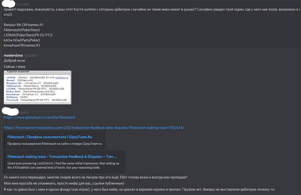The height and width of the screenshot is (195, 301).
Task: Click the message 'Сейчас гляну'
Action: [15, 67]
